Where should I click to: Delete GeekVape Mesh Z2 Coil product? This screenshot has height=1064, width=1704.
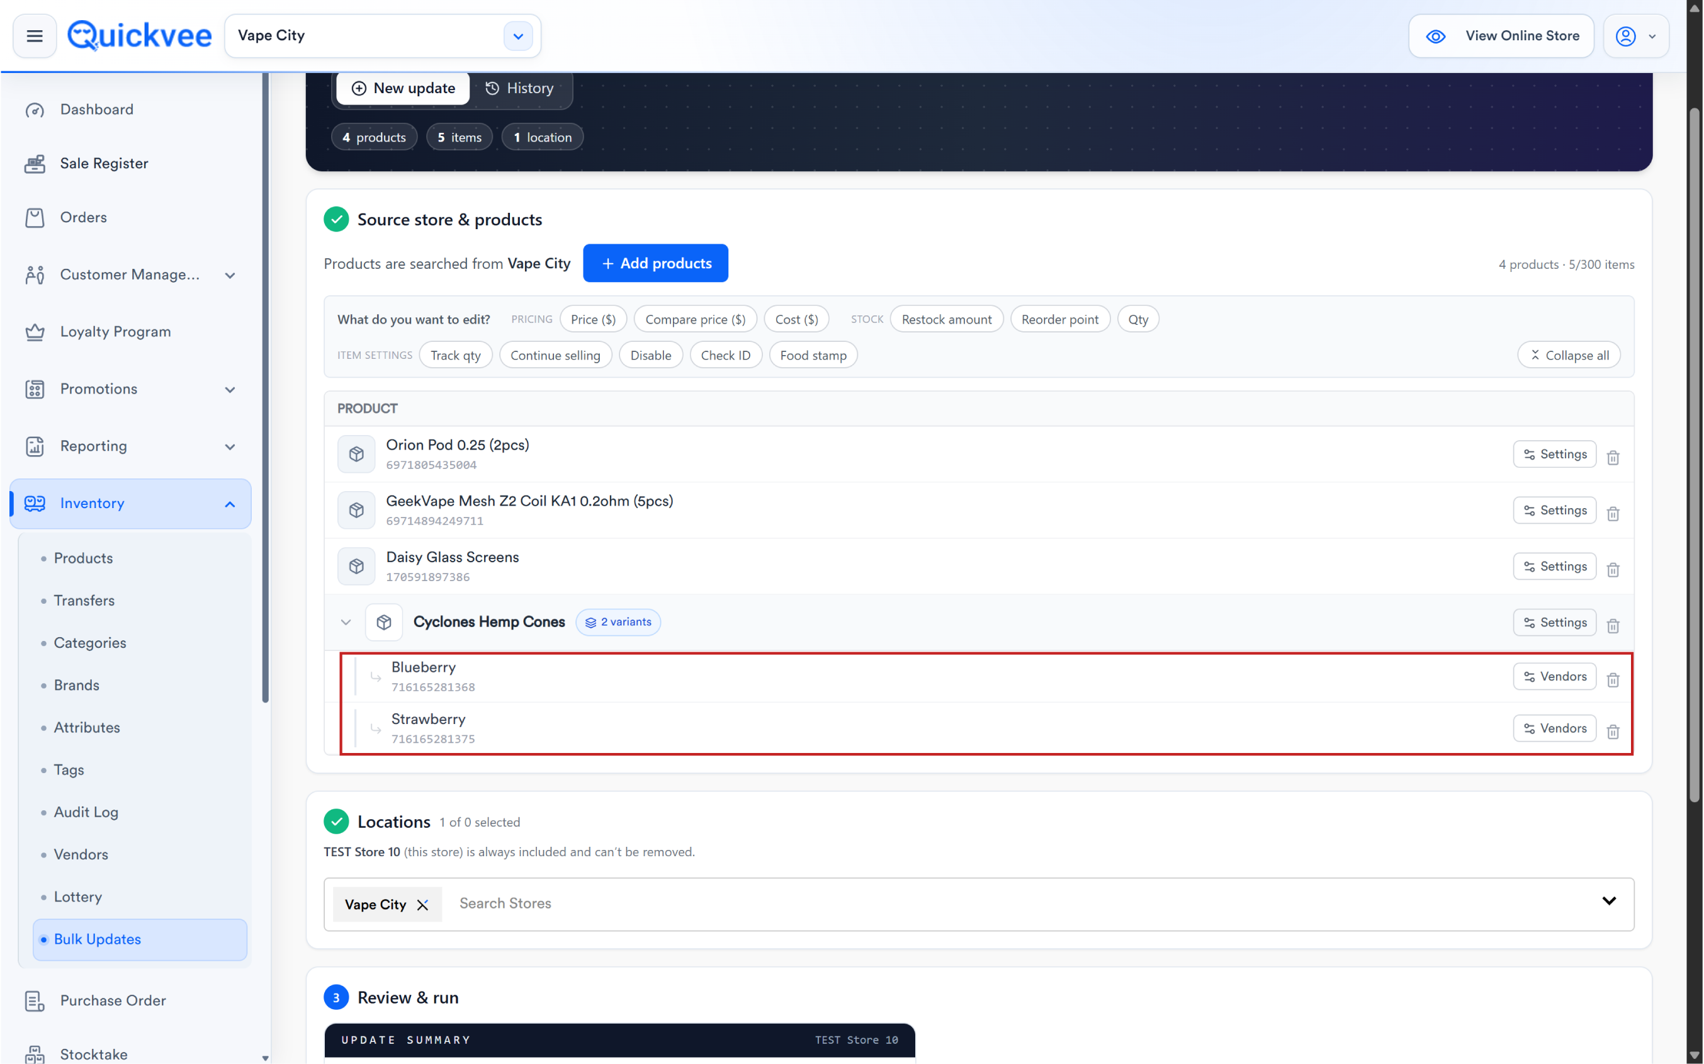click(1613, 514)
